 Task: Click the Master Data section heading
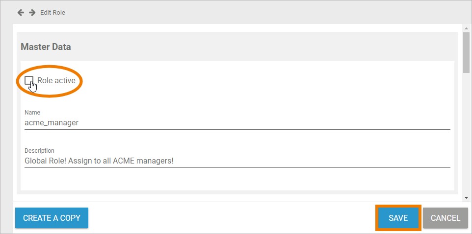(46, 47)
